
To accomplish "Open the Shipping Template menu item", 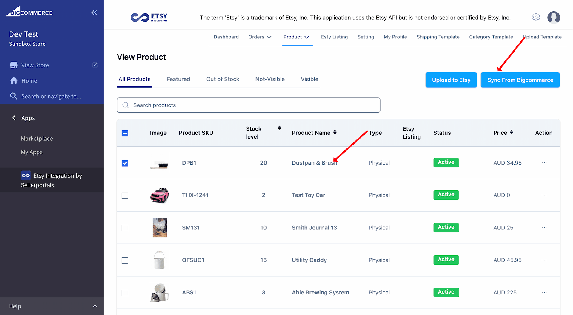I will [x=438, y=37].
